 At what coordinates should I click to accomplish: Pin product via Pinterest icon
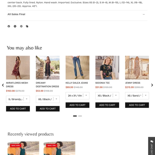(x=21, y=26)
